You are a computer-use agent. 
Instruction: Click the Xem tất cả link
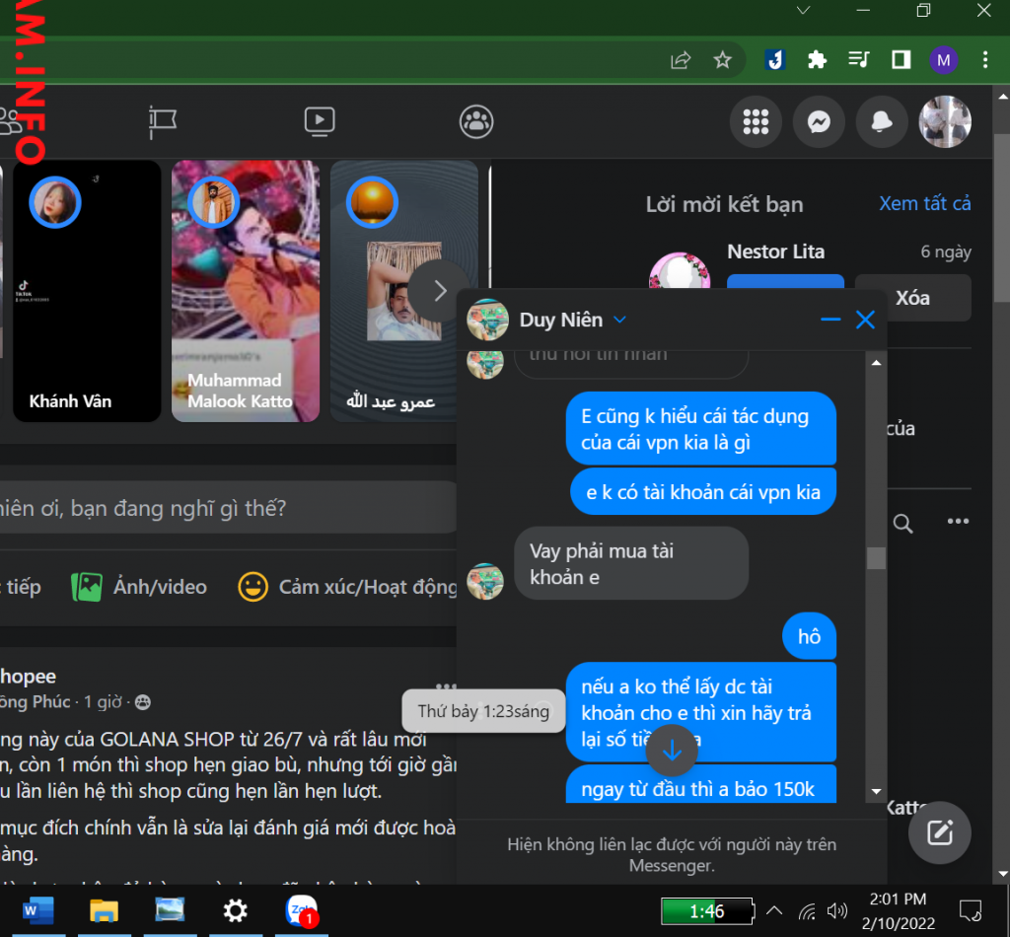coord(924,203)
